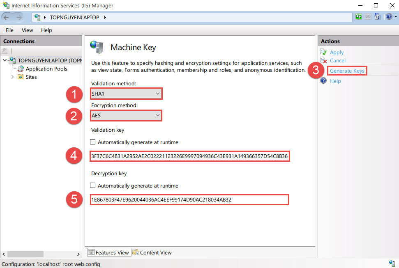Switch to Content View tab

coord(152,252)
